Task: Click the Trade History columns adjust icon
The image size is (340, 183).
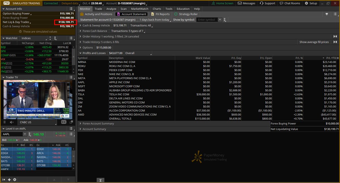Action: click(335, 42)
